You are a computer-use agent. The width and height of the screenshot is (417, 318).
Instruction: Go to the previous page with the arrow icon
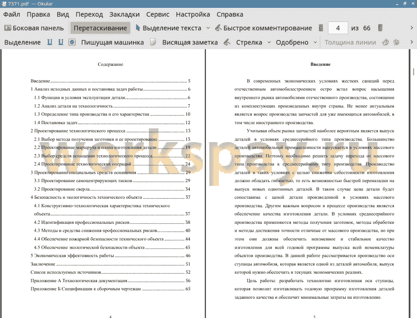321,28
